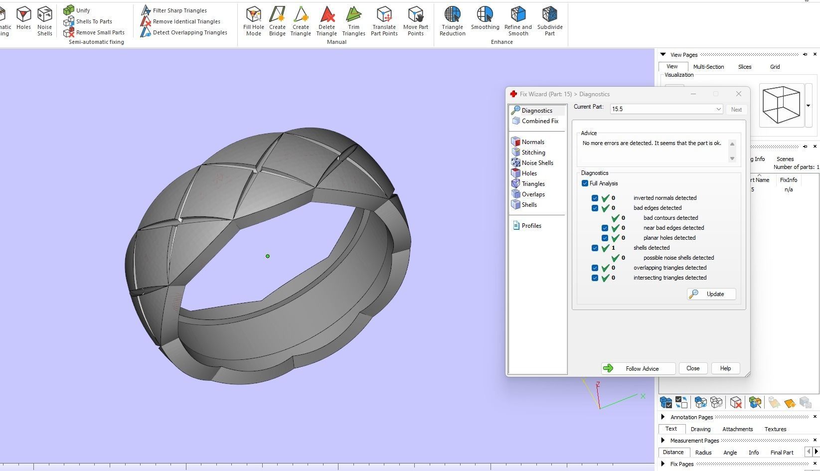Expand the Fix Pages panel
This screenshot has height=471, width=820.
[x=663, y=464]
